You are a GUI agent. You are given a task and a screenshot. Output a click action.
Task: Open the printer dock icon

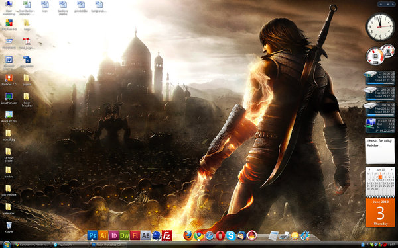284,235
